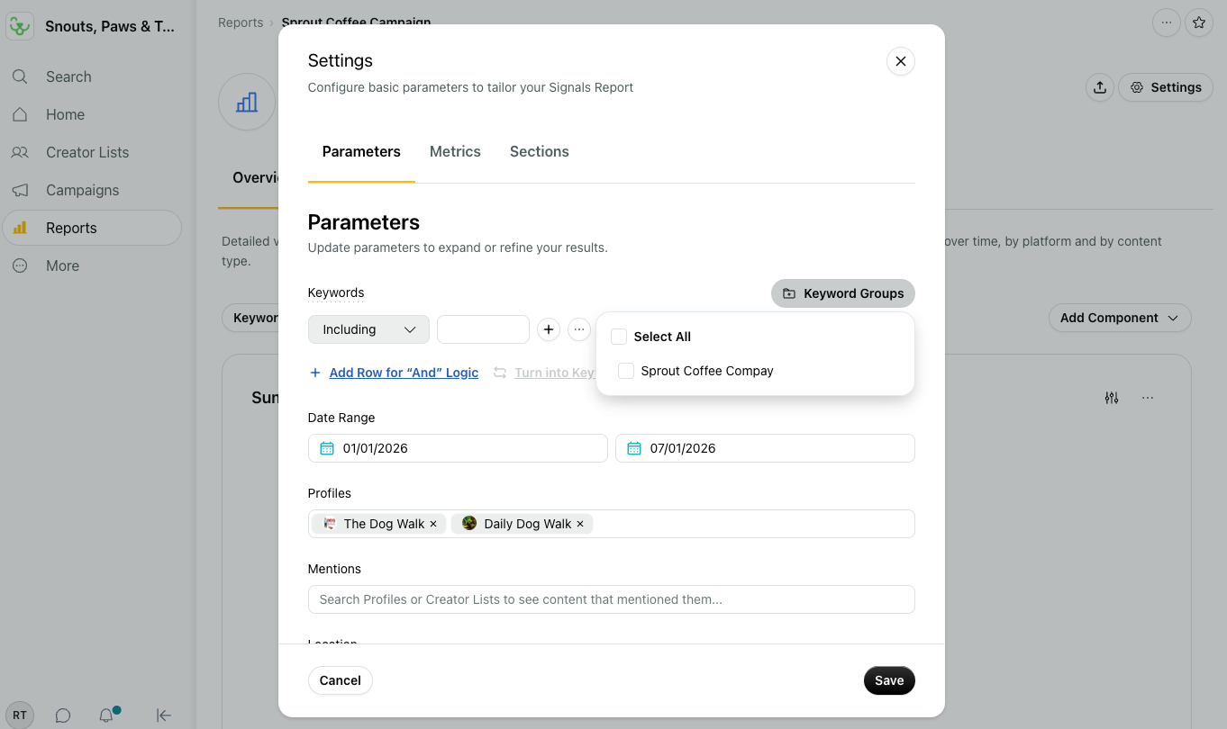Remove The Dog Walk profile chip

[x=433, y=524]
